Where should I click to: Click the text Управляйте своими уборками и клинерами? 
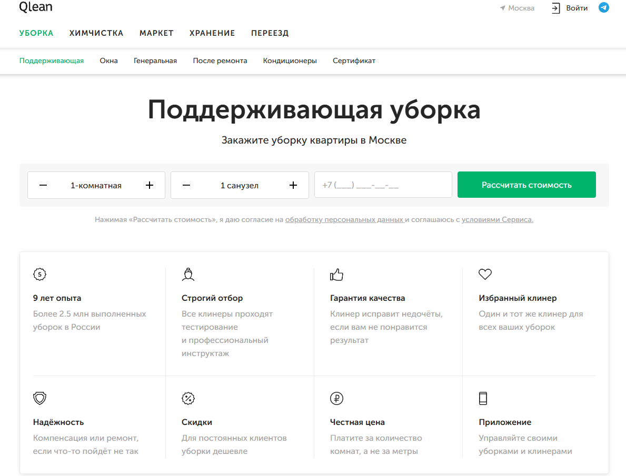pyautogui.click(x=525, y=444)
